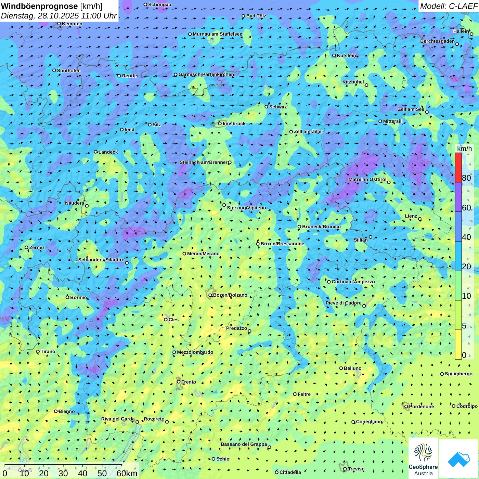
Task: Click the Pordenone city label
Action: 422,406
